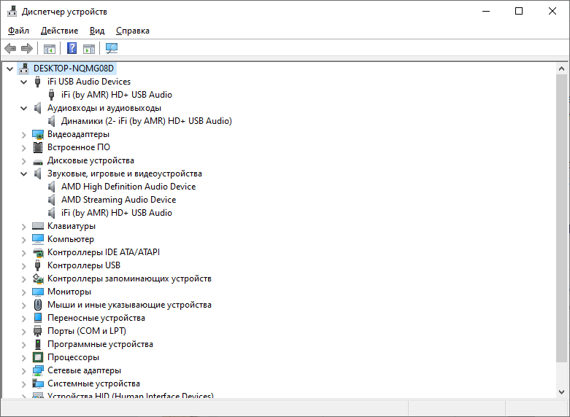Click the Мониторы display icon

38,292
